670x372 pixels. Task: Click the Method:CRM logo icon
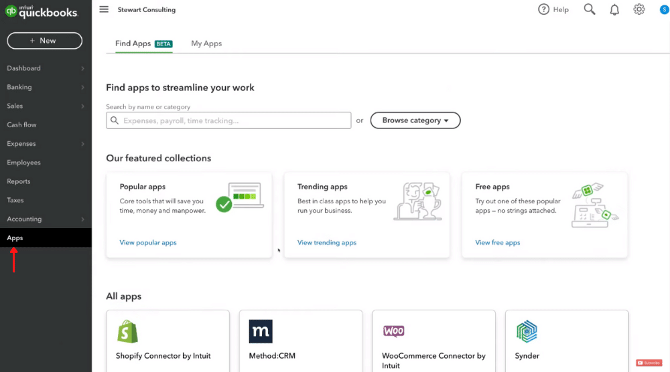point(261,331)
